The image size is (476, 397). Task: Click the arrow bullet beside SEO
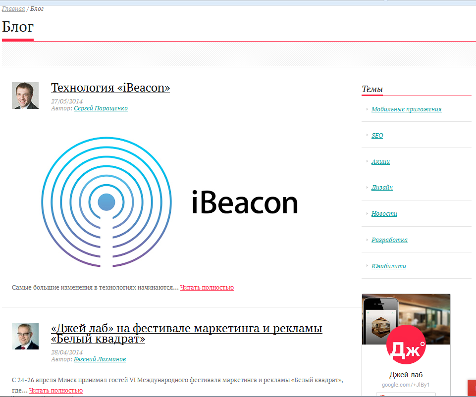click(367, 135)
